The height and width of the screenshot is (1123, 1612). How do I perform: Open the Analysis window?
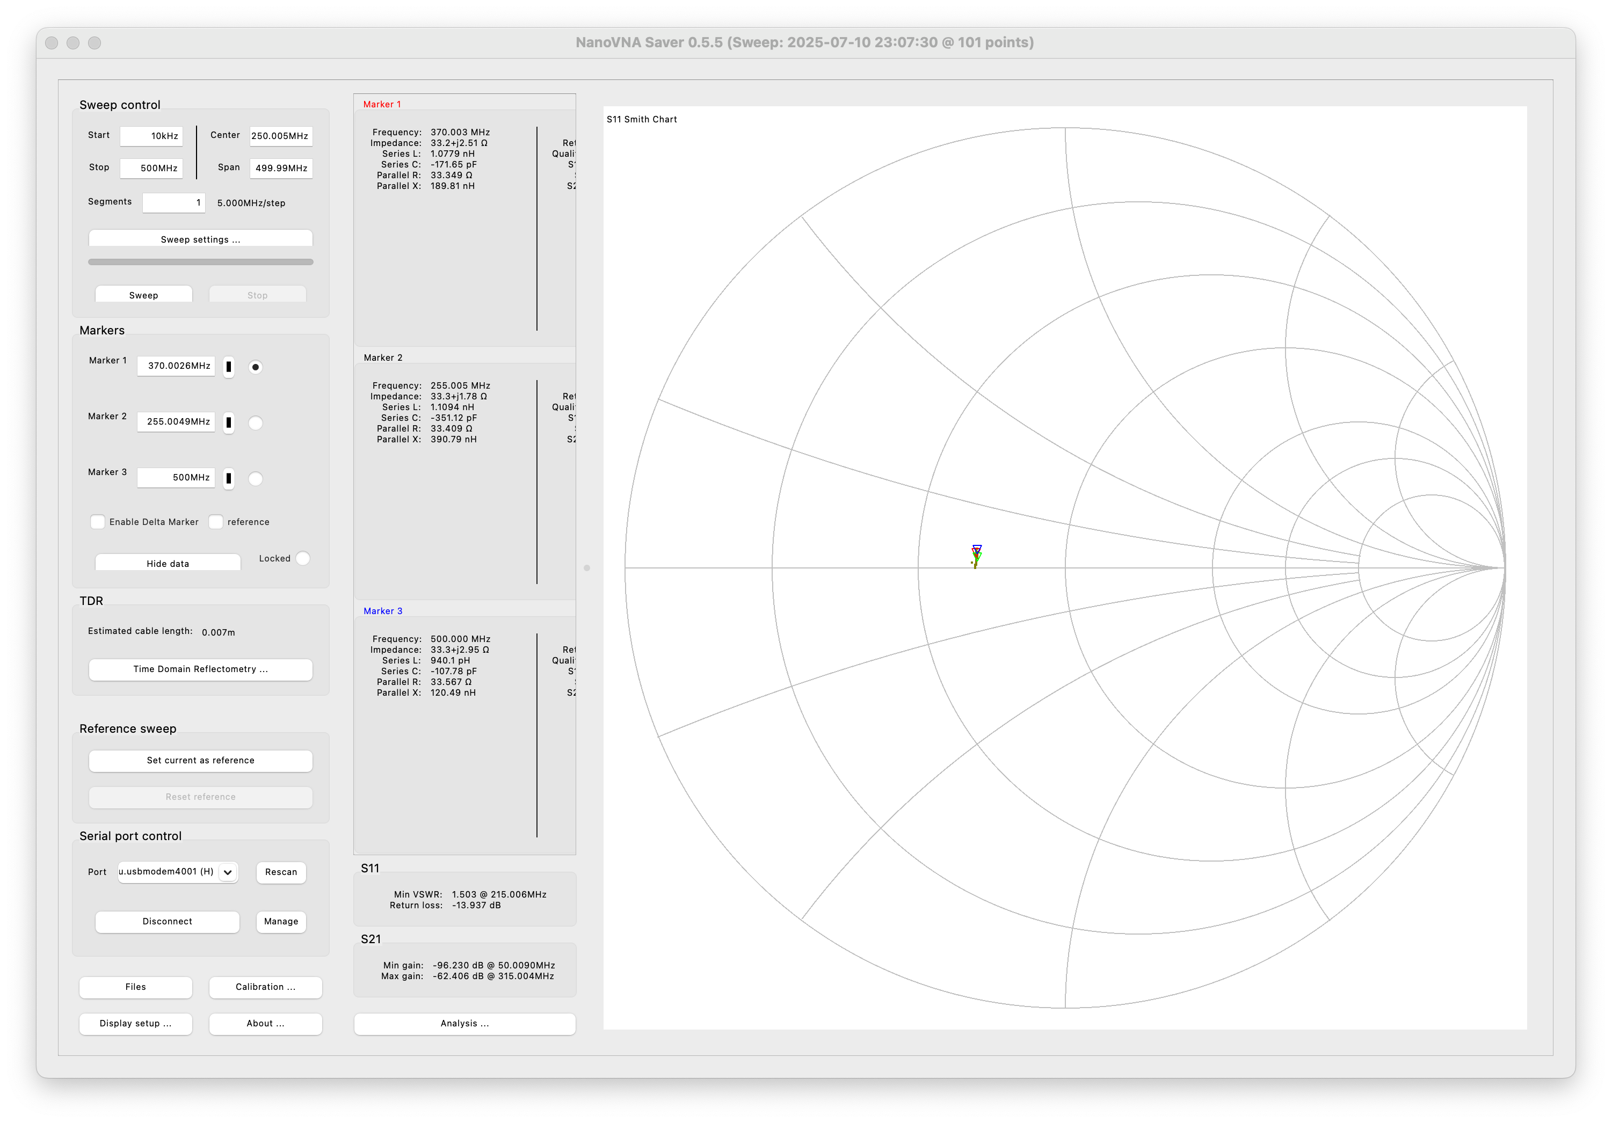tap(465, 1023)
